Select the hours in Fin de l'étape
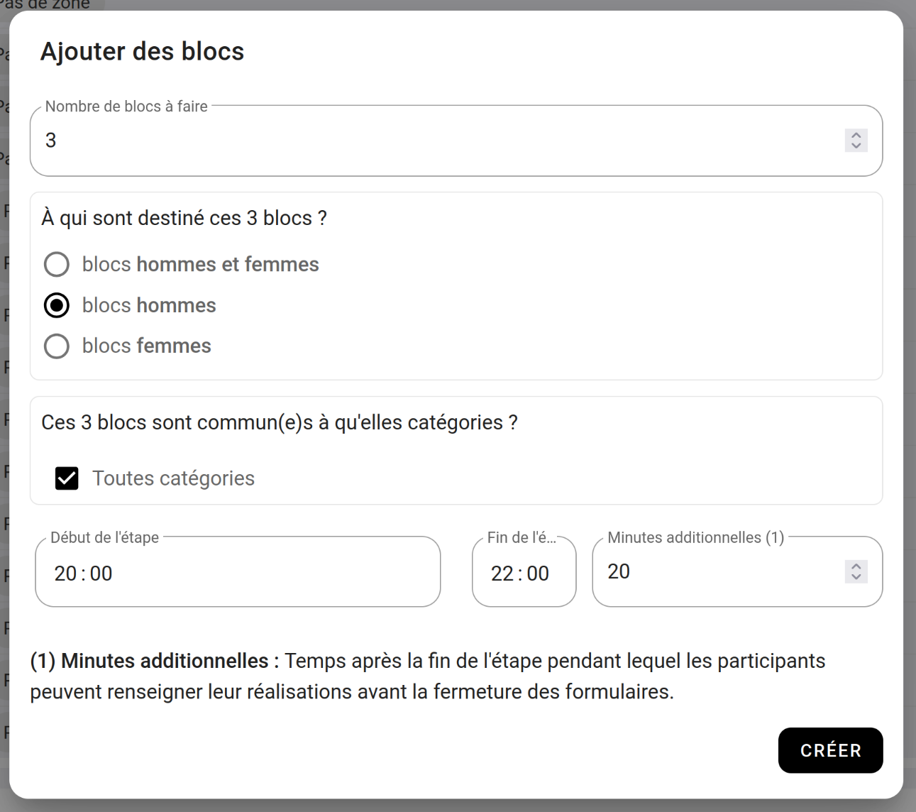 tap(502, 574)
